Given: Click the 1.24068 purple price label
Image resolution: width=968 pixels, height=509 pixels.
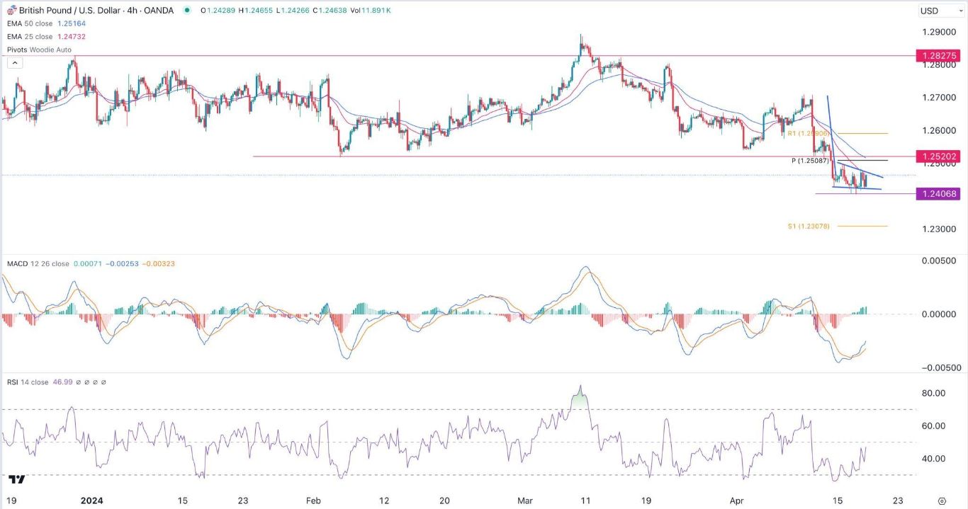Looking at the screenshot, I should 938,193.
